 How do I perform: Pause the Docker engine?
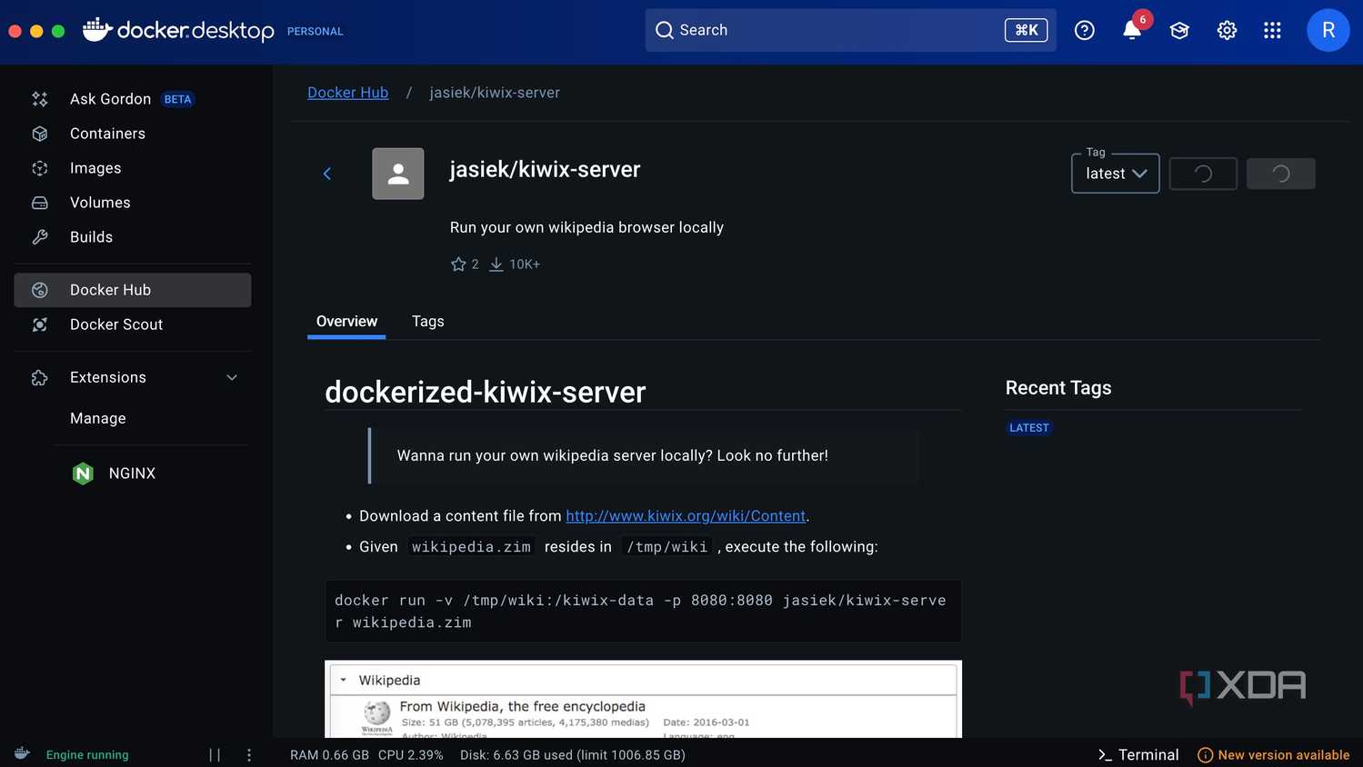pyautogui.click(x=215, y=755)
